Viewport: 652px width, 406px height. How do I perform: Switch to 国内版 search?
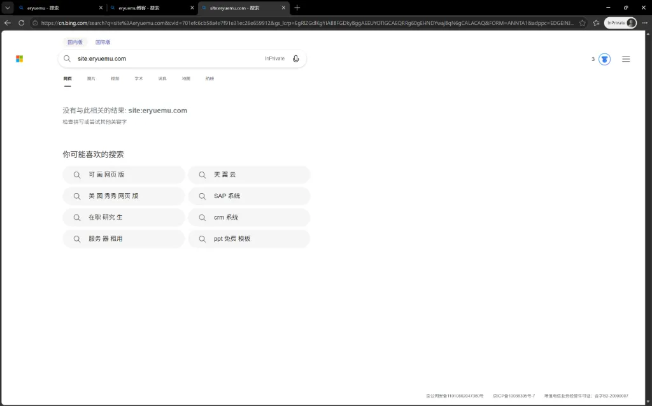tap(75, 42)
